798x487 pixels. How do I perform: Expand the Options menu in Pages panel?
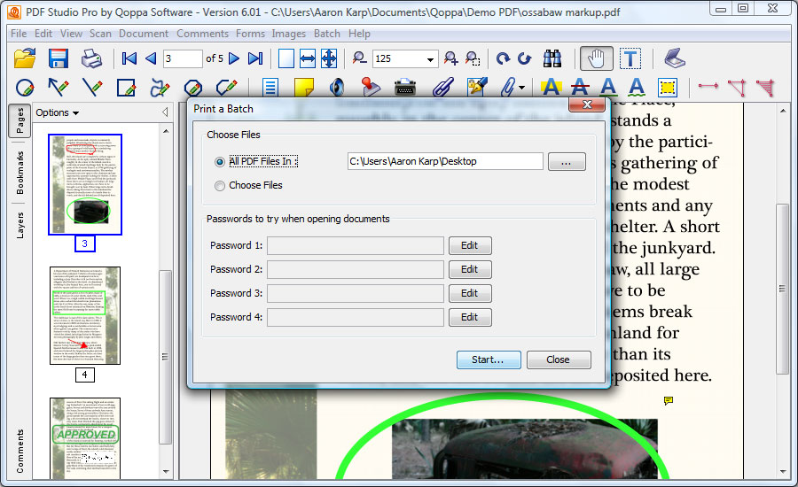[x=57, y=112]
